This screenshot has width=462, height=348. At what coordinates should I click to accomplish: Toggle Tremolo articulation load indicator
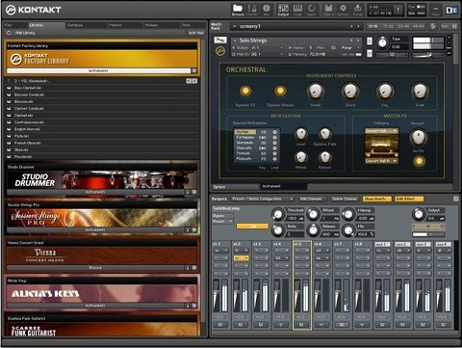274,153
